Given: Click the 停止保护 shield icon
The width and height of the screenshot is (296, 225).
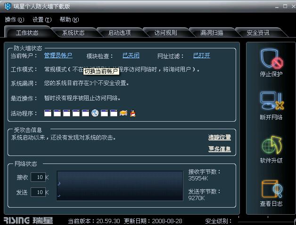Looking at the screenshot, I should click(x=271, y=58).
